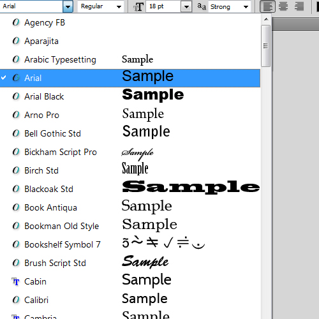Open the font family dropdown arrow
This screenshot has height=319, width=319.
click(68, 6)
